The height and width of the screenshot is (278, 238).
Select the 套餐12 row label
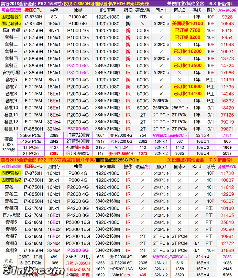click(11, 122)
